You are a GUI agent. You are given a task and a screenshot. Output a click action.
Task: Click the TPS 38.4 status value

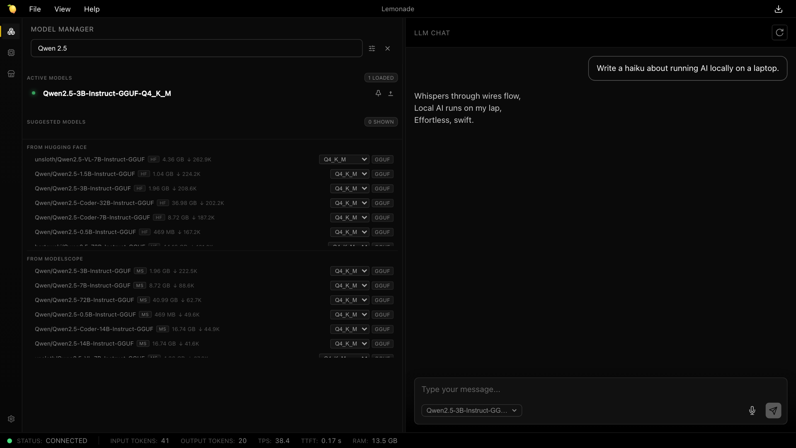pos(274,441)
